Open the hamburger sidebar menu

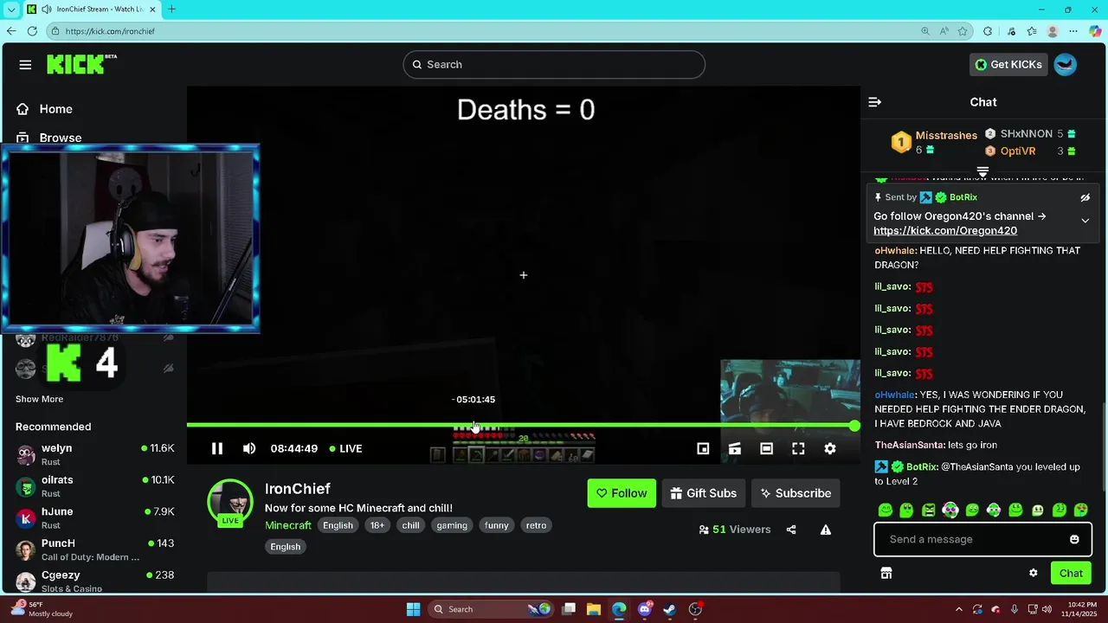(25, 65)
